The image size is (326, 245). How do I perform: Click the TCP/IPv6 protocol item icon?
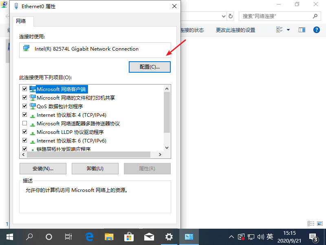point(33,142)
